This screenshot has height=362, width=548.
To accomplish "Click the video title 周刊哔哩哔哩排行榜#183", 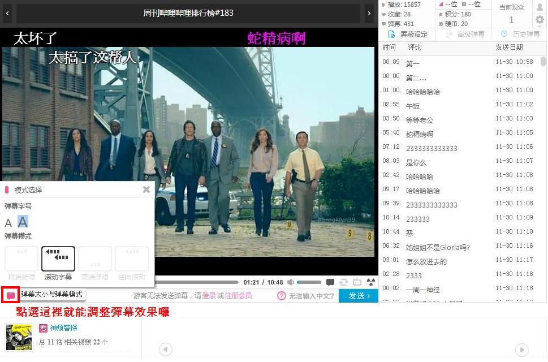I will pyautogui.click(x=188, y=13).
